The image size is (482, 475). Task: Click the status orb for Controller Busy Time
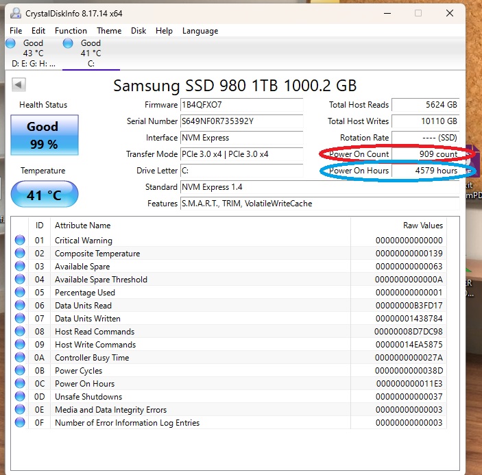[x=20, y=357]
